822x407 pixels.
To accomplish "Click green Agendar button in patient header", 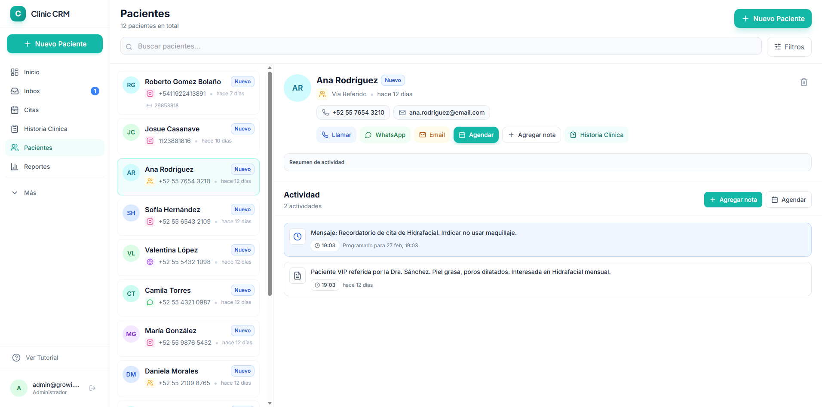I will click(476, 135).
